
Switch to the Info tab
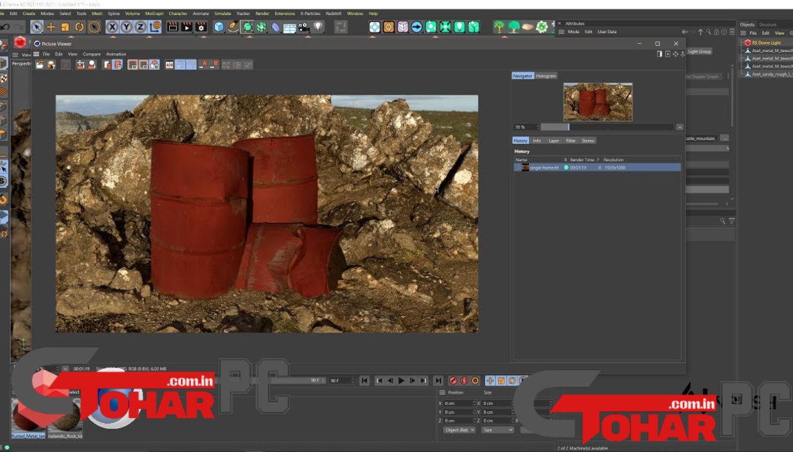click(537, 141)
